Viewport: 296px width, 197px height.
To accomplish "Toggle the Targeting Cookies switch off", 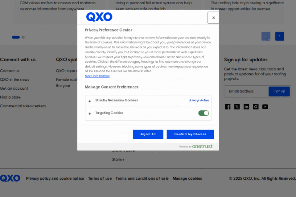I will pyautogui.click(x=203, y=113).
